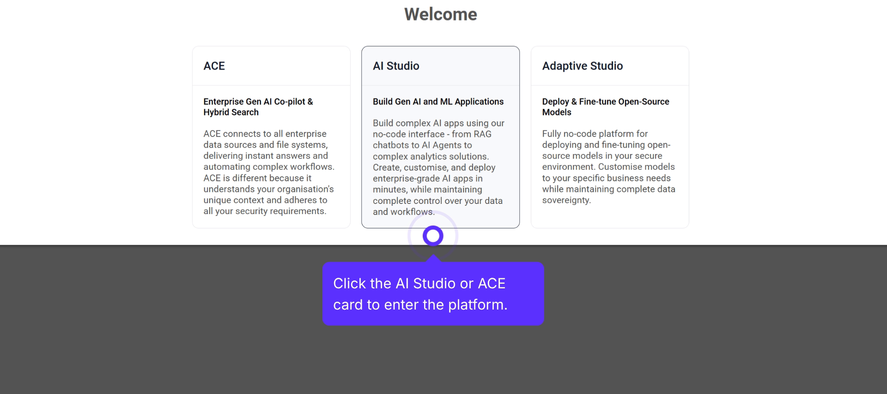Click blank space right of AI Studio title
887x394 pixels.
471,66
